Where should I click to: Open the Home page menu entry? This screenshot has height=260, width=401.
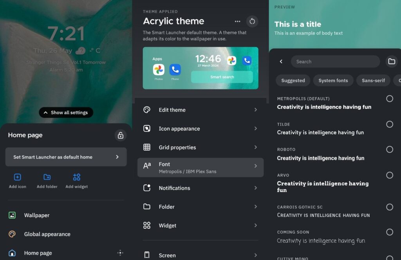pos(66,253)
